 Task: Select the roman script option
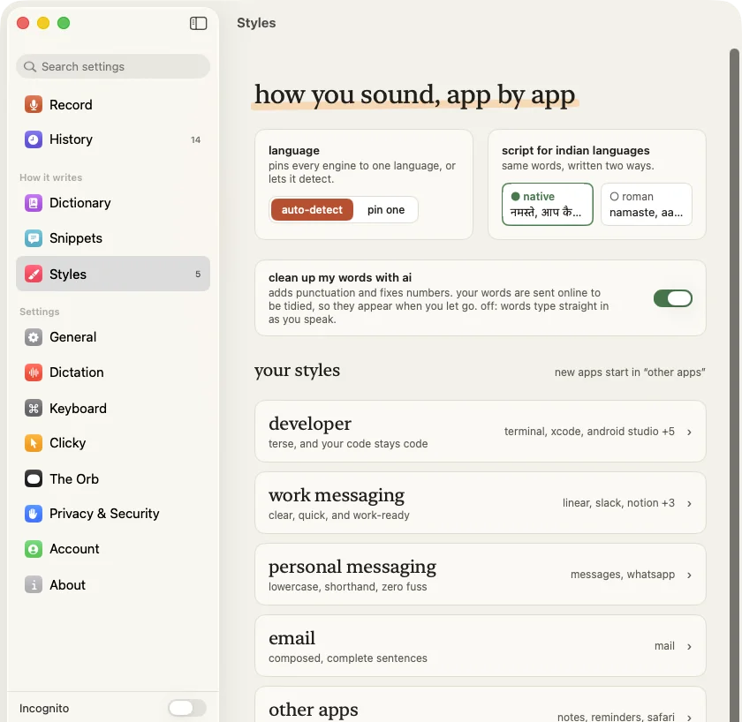point(646,204)
